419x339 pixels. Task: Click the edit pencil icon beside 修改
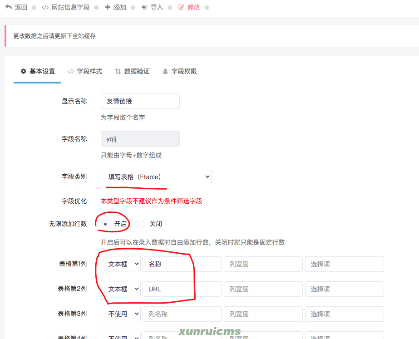pos(181,7)
